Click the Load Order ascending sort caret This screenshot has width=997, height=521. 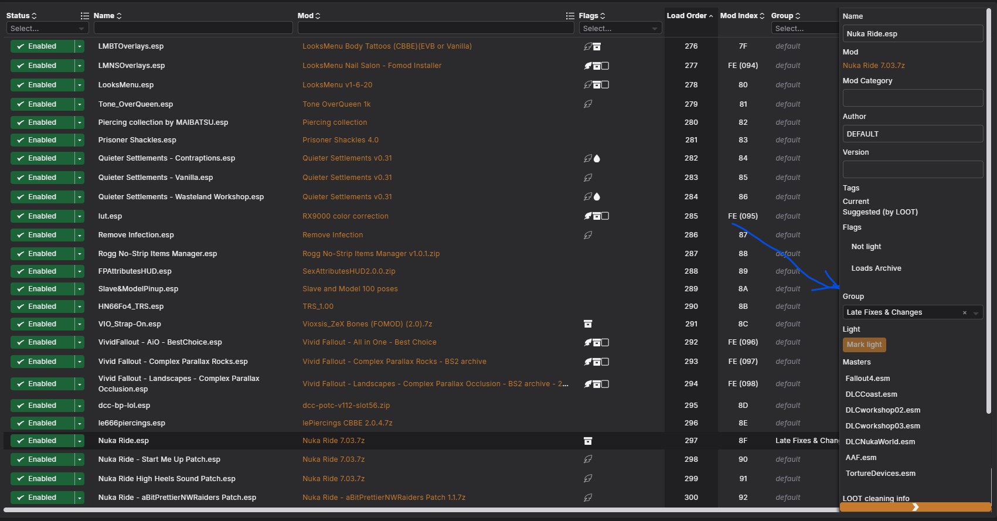click(x=711, y=16)
